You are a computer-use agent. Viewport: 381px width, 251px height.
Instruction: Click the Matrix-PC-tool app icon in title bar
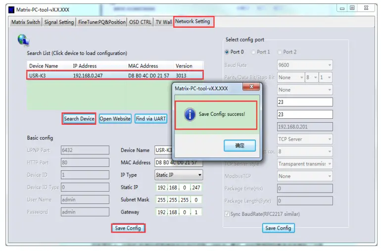[11, 10]
